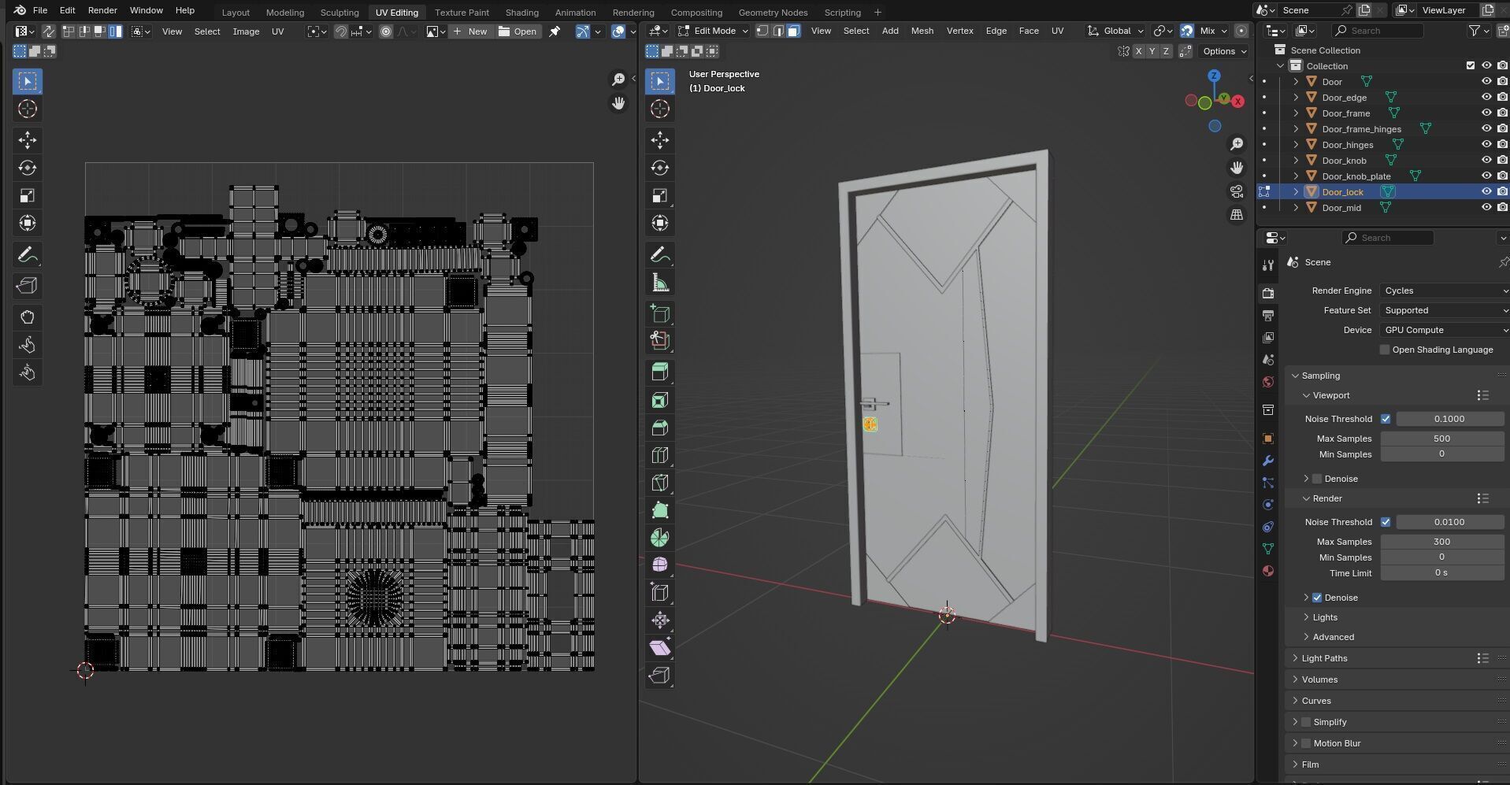
Task: Select the Bevel tool
Action: [660, 428]
